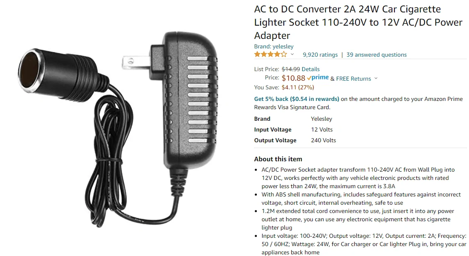Click the crossed-out $14.99 list price
Screen dimensions: 469x256
click(x=290, y=69)
